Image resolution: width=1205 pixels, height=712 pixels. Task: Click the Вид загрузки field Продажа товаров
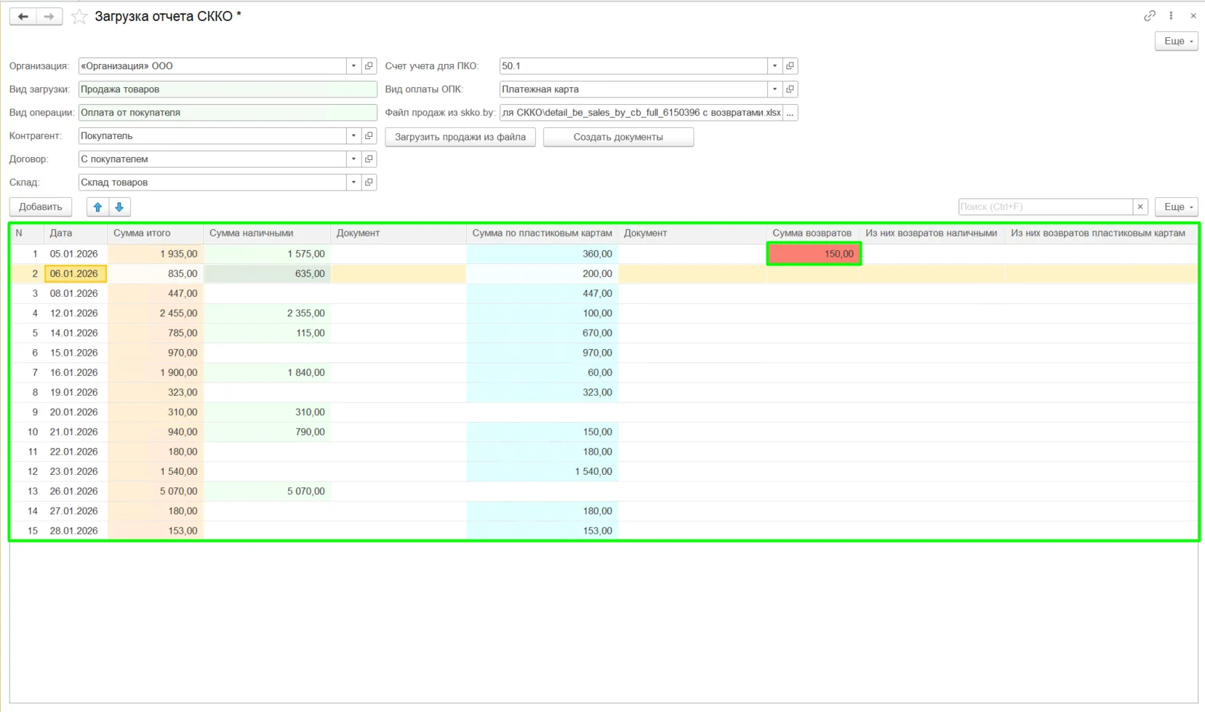coord(228,89)
